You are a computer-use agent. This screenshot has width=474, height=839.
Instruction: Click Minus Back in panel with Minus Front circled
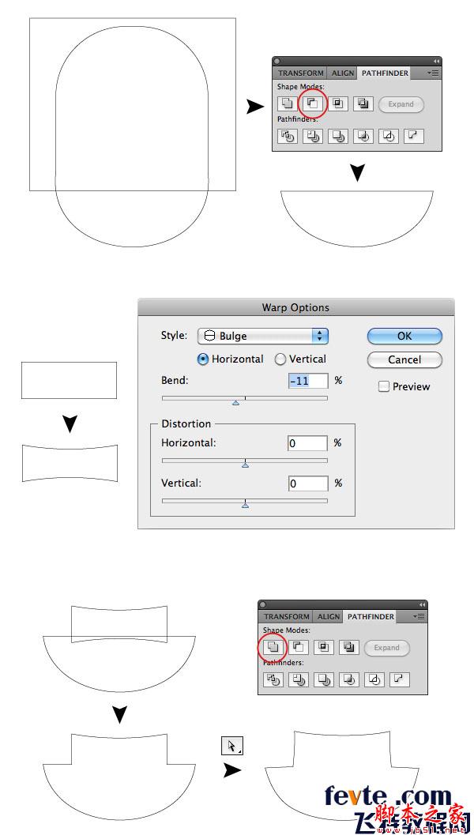pyautogui.click(x=414, y=137)
